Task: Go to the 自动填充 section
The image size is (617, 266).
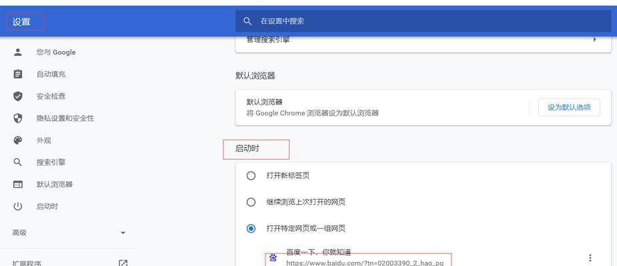Action: click(51, 74)
